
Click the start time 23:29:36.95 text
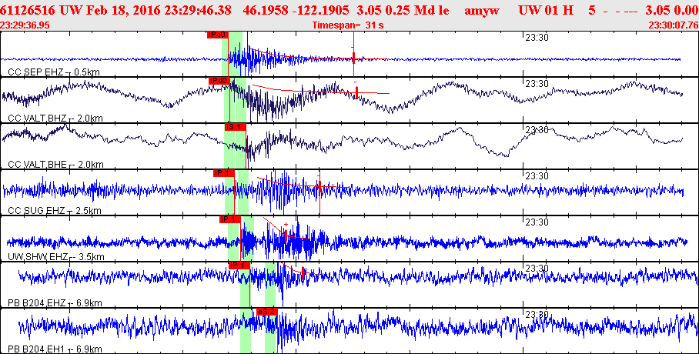(x=25, y=25)
